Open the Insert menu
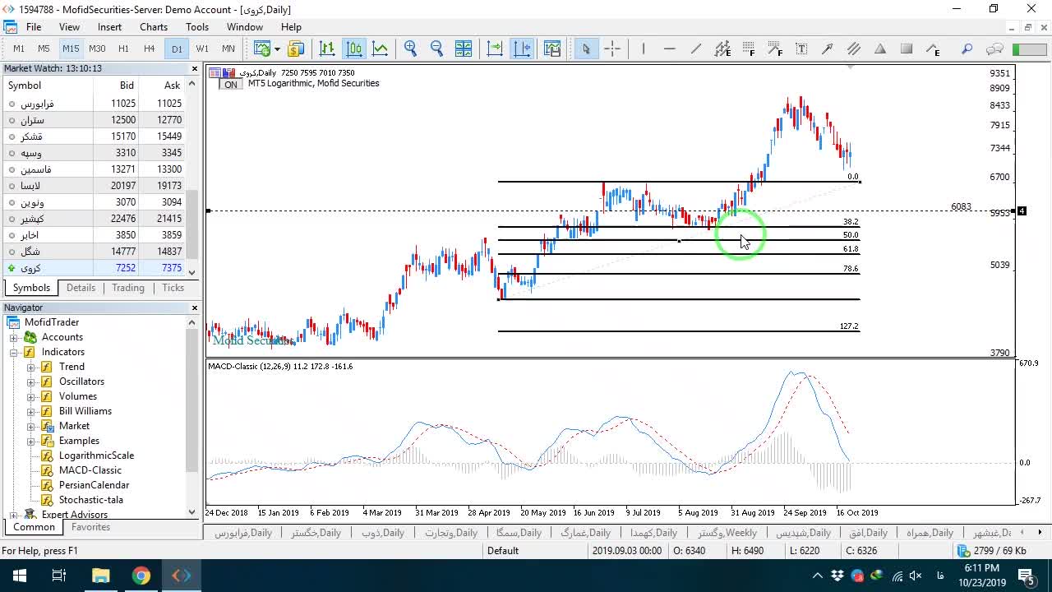Screen dimensions: 1052x592 click(x=109, y=27)
